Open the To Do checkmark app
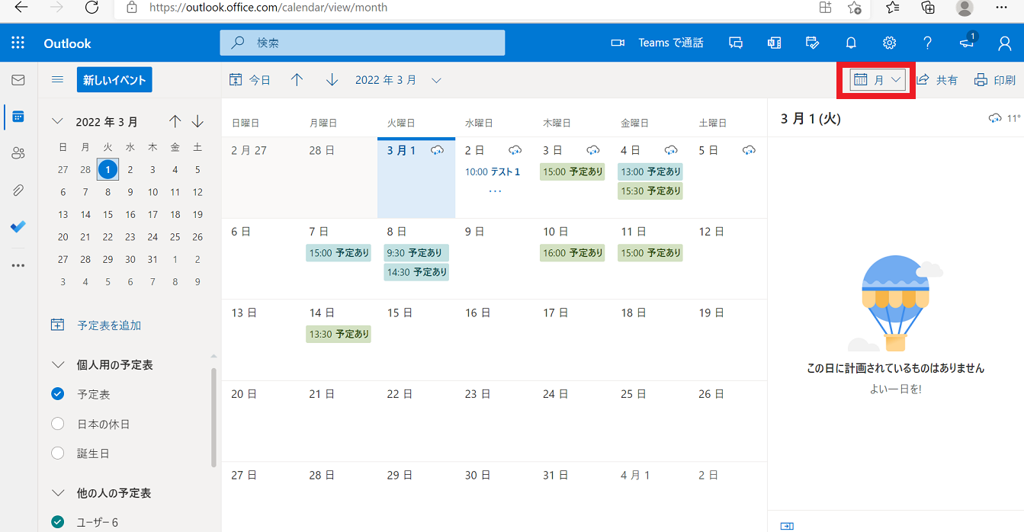The height and width of the screenshot is (532, 1024). [18, 226]
